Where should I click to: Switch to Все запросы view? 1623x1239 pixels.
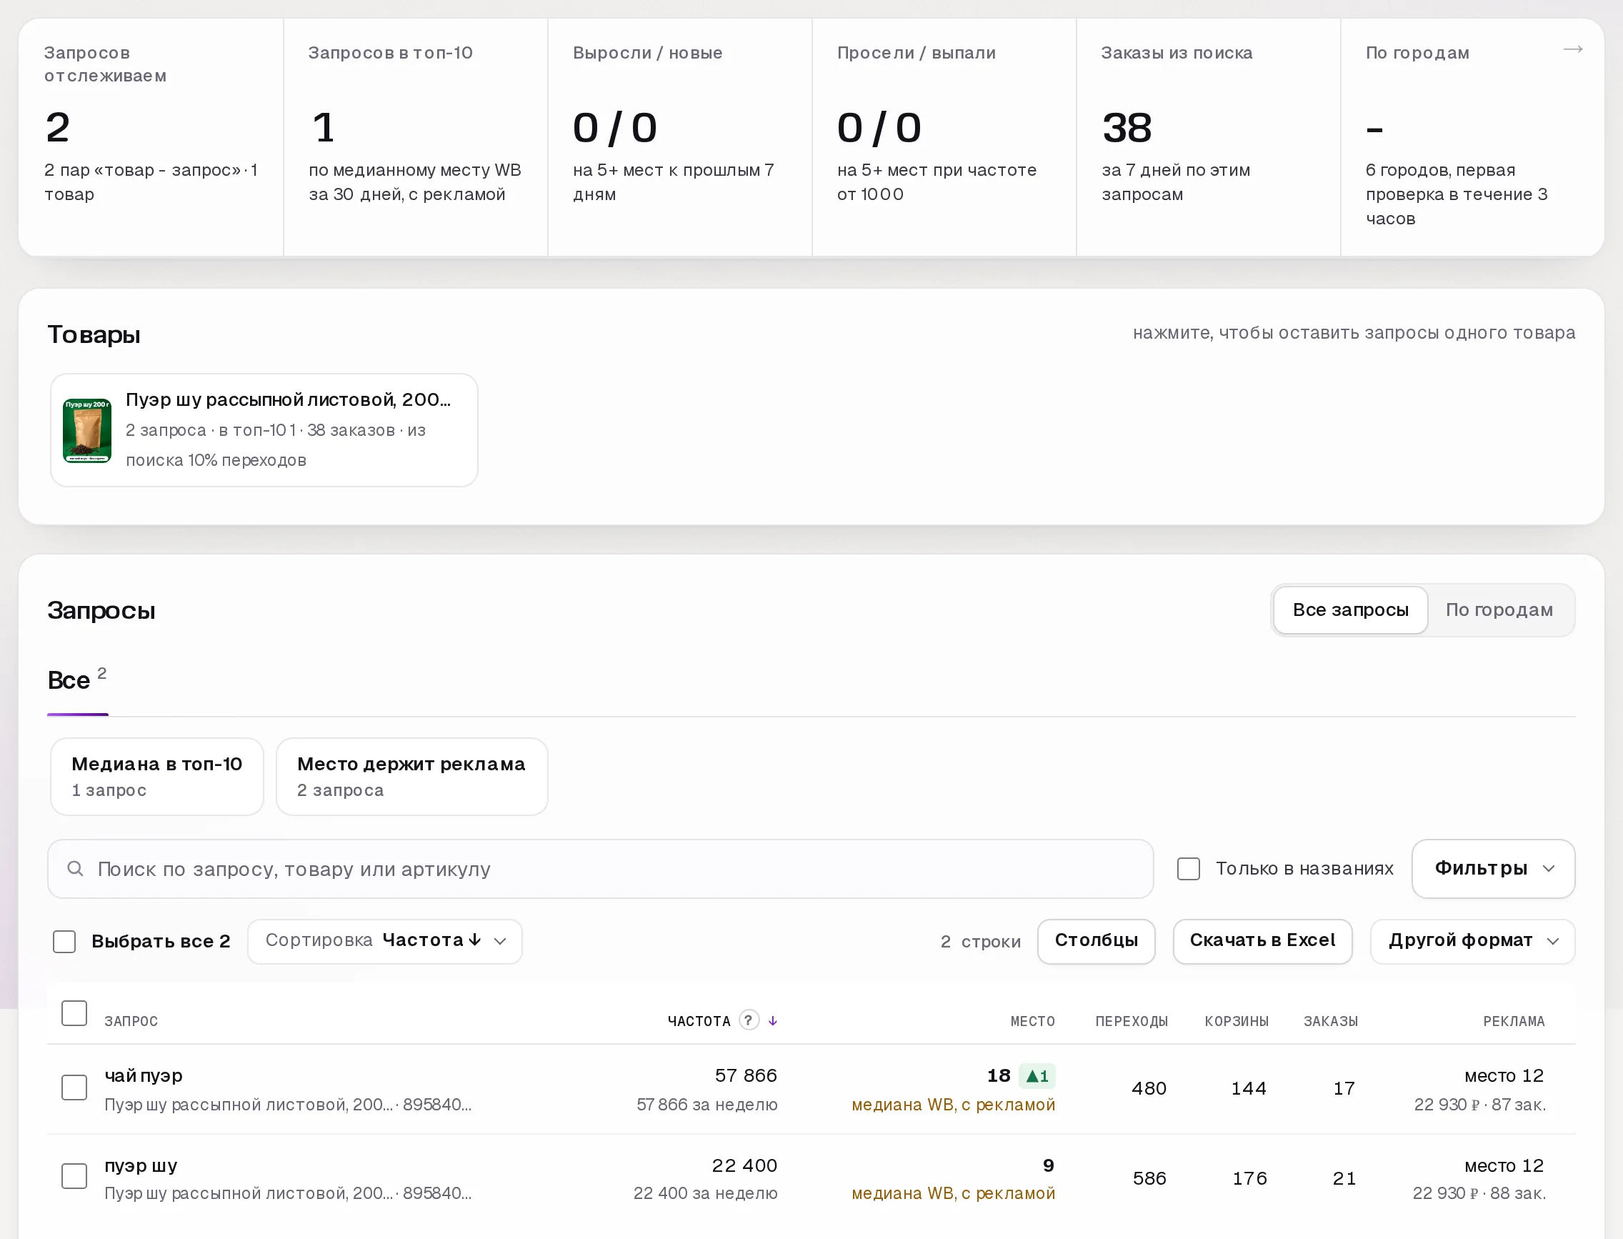1350,610
